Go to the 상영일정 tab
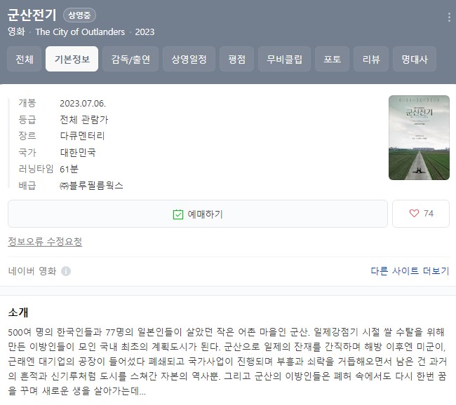This screenshot has height=405, width=456. point(189,59)
